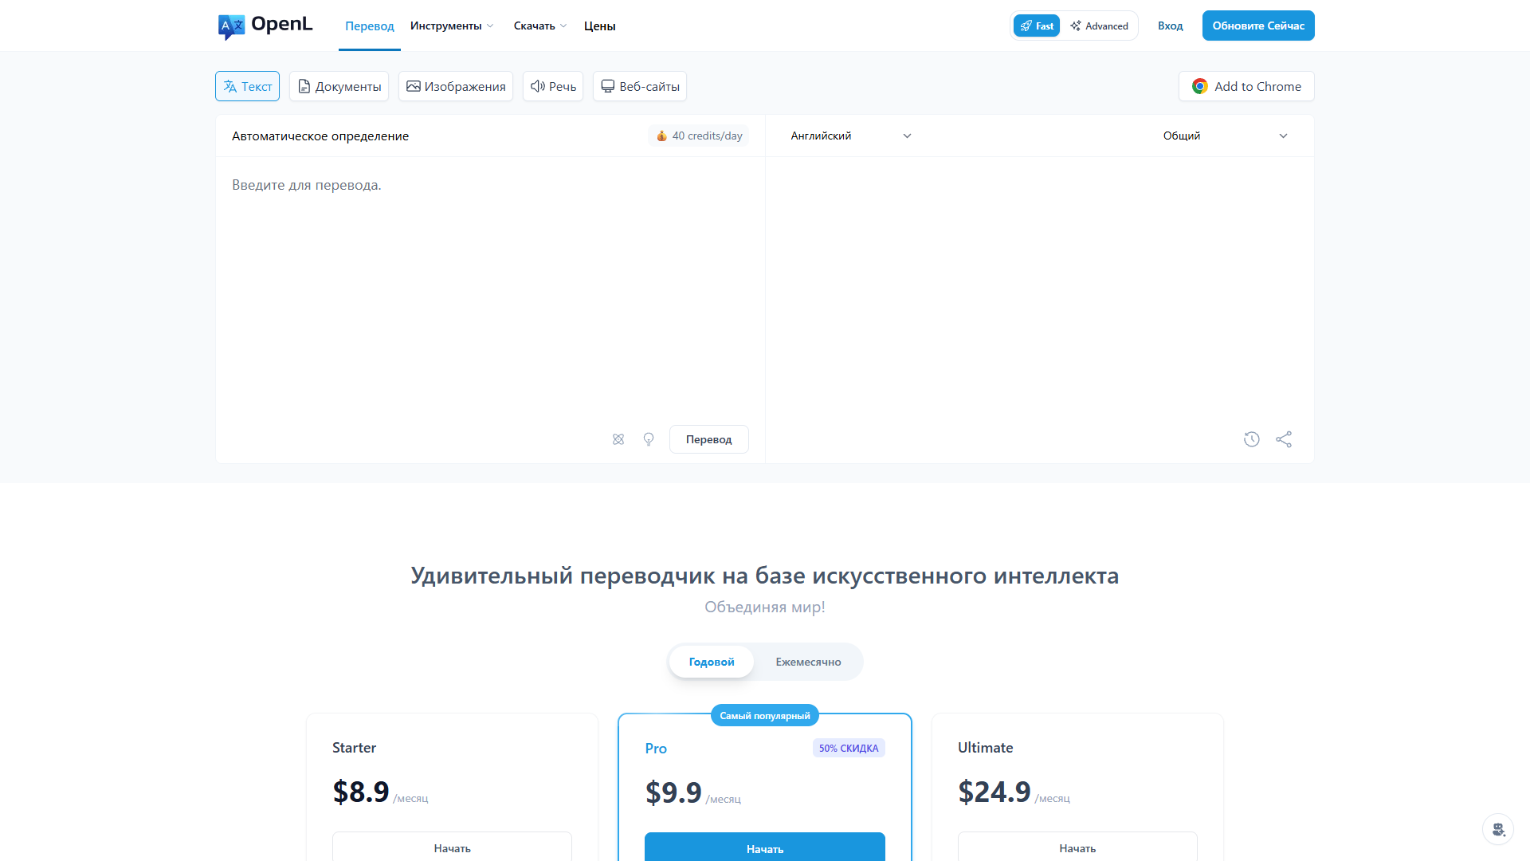The image size is (1530, 861).
Task: Click the Add to Chrome button
Action: click(1246, 86)
